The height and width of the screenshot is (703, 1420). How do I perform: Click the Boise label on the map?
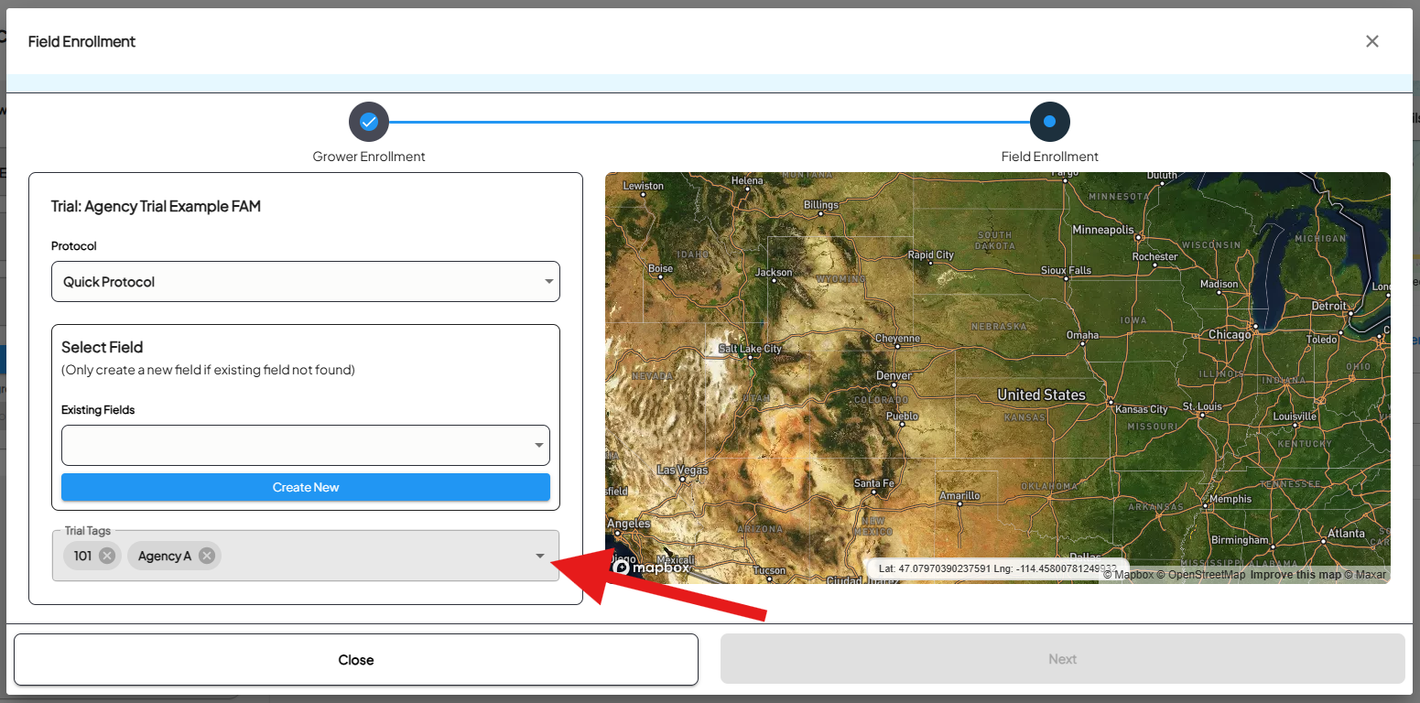(x=660, y=268)
